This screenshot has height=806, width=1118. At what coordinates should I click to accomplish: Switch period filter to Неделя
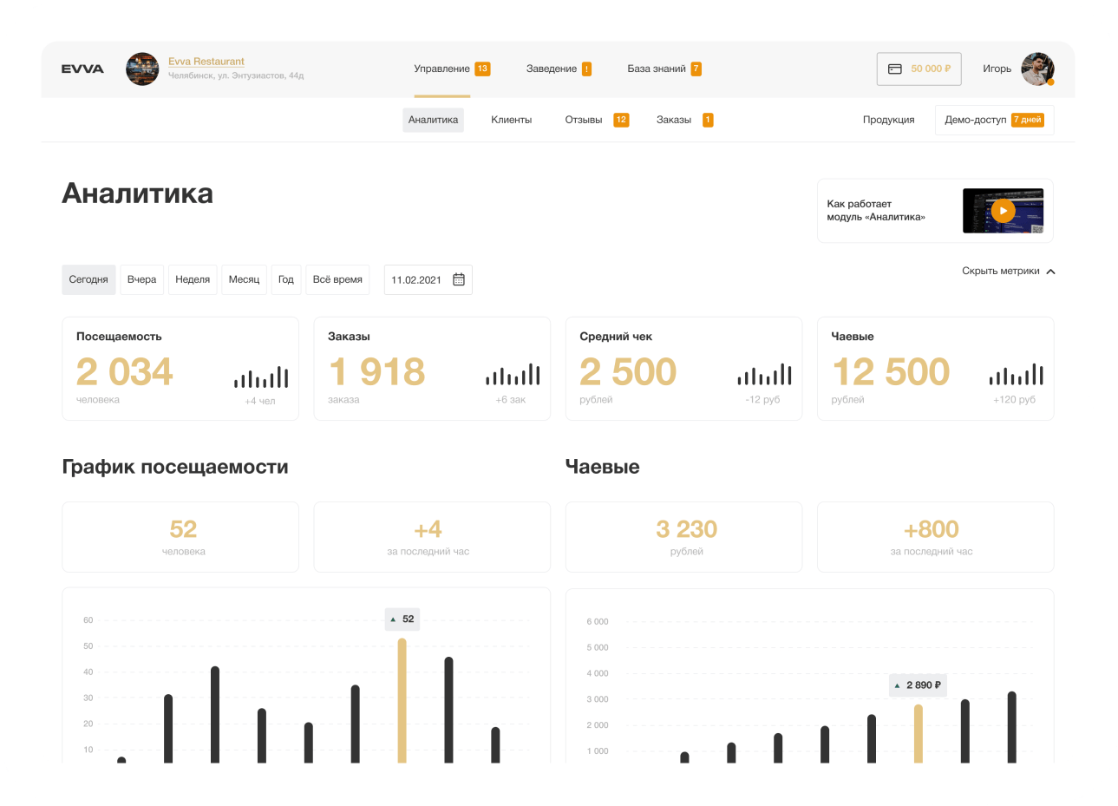[193, 279]
